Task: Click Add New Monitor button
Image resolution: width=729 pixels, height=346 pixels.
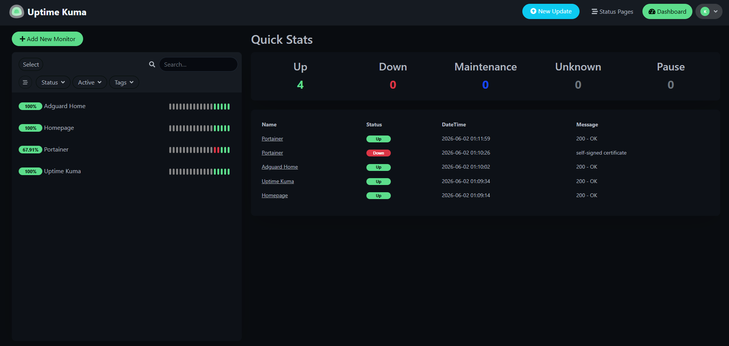Action: click(47, 39)
